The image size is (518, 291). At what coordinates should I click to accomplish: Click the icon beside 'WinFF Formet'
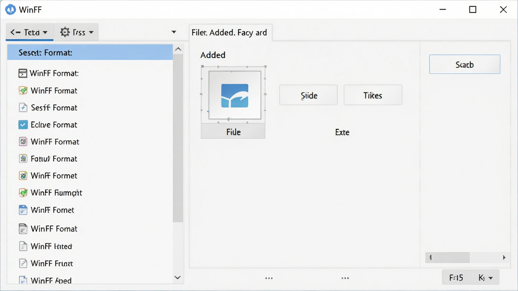[x=23, y=175]
